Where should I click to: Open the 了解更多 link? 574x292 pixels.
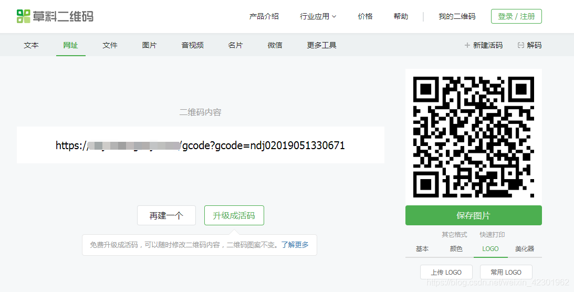click(295, 245)
